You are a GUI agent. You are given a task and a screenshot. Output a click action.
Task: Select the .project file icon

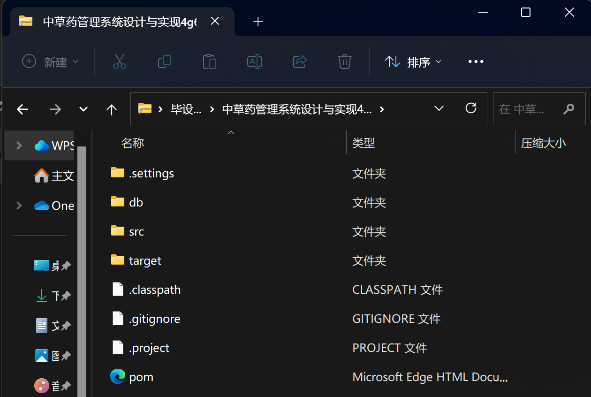tap(118, 348)
